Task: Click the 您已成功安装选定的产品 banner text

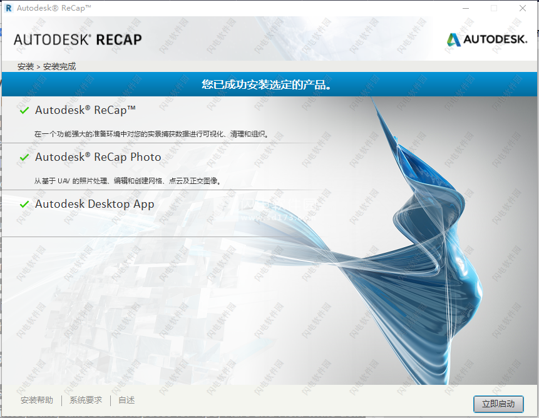Action: pos(267,84)
